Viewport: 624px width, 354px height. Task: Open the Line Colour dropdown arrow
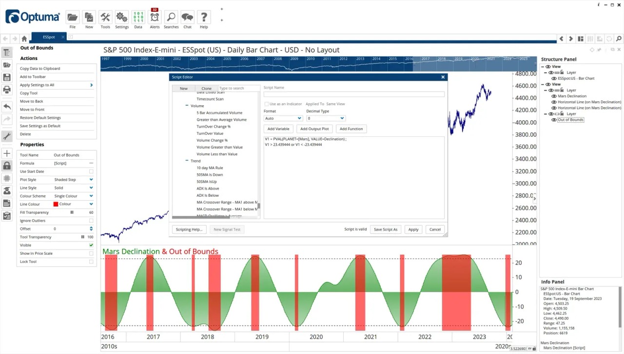tap(91, 204)
